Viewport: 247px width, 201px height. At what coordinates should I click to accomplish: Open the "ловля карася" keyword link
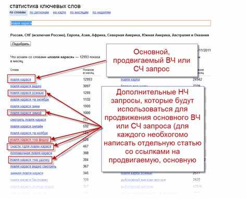20,79
